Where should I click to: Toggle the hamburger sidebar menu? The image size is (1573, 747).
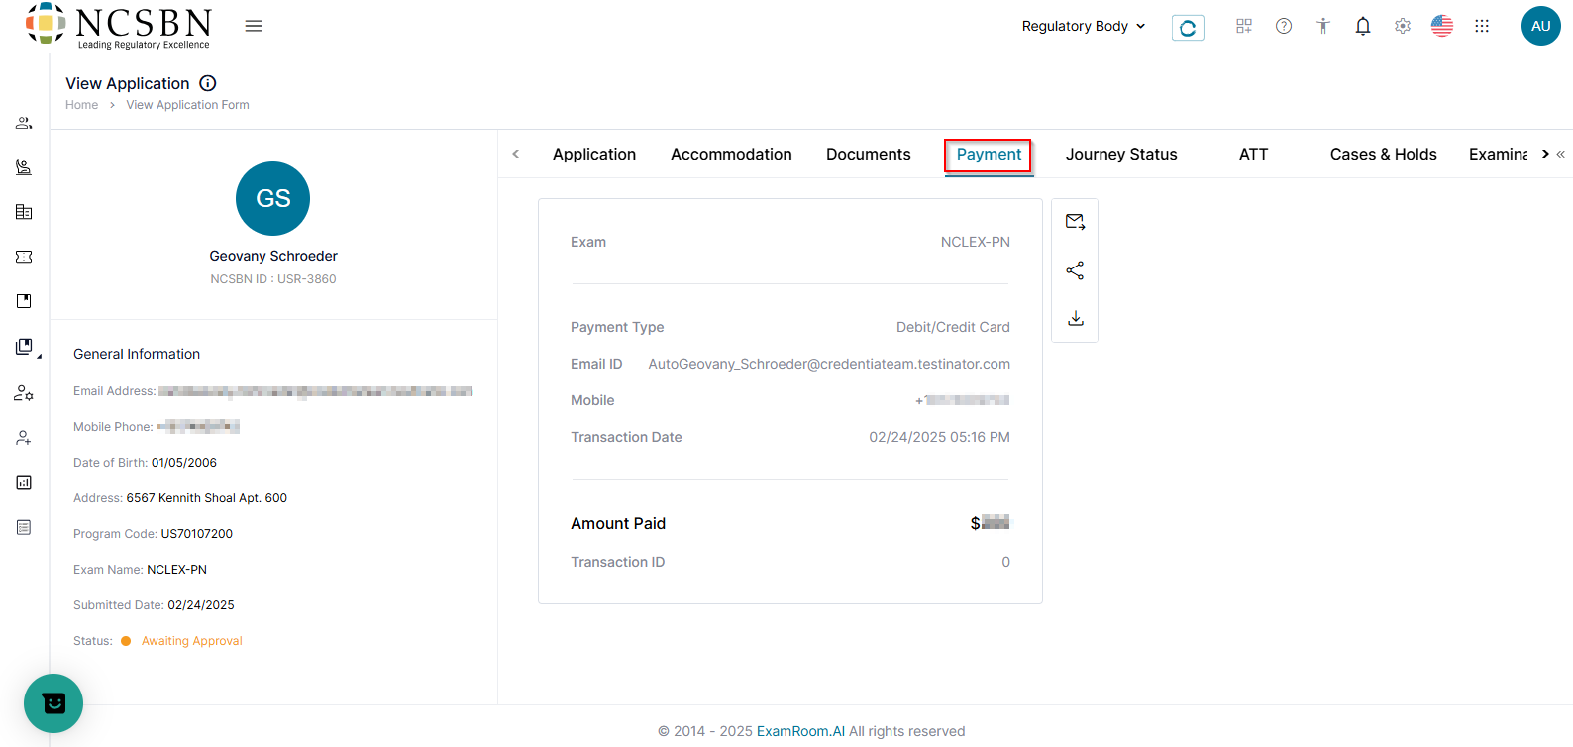(x=254, y=26)
